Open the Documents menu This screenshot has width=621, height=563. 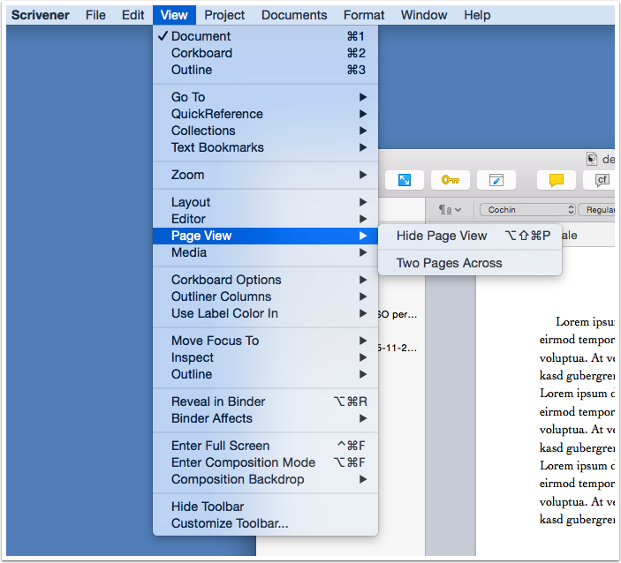click(294, 15)
